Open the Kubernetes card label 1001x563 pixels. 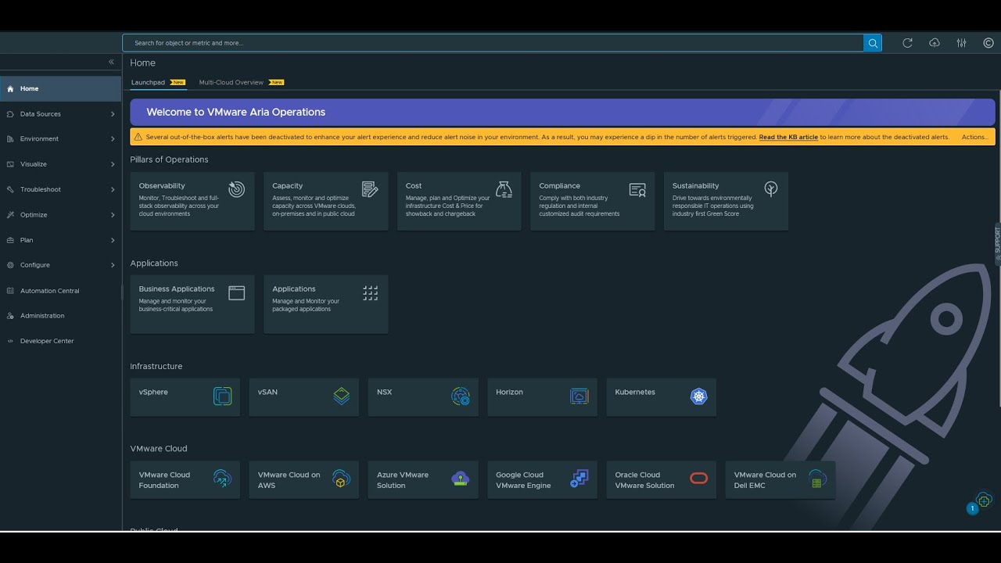[635, 393]
